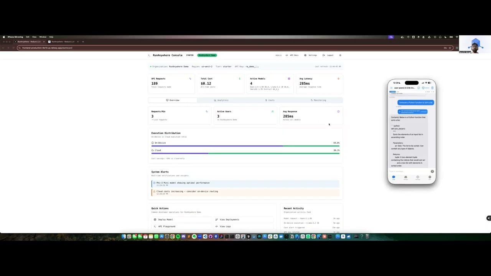This screenshot has width=491, height=276.
Task: Click the clock icon on Avg Response card
Action: click(x=338, y=112)
